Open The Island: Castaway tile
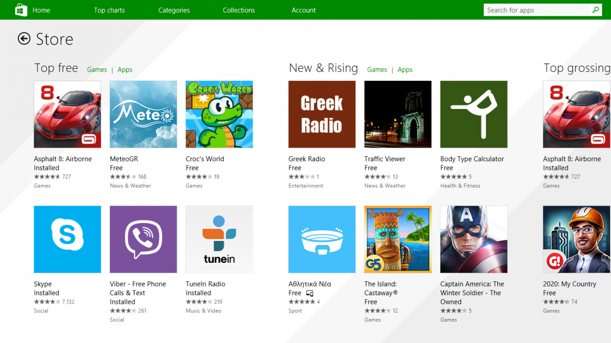This screenshot has height=343, width=611. tap(398, 239)
